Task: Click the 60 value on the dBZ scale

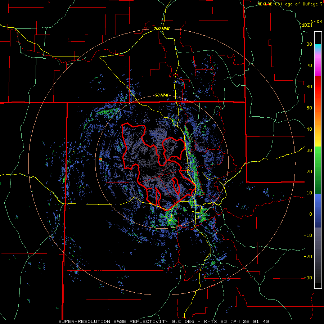Action: point(309,86)
